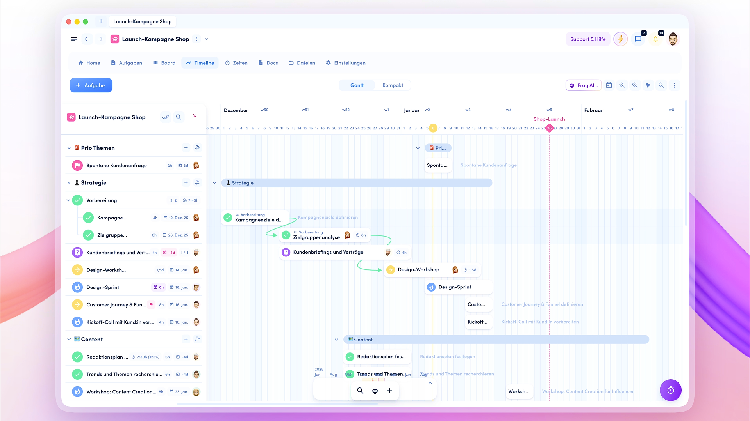Image resolution: width=750 pixels, height=421 pixels.
Task: Switch to the Zeiten tab
Action: tap(236, 63)
